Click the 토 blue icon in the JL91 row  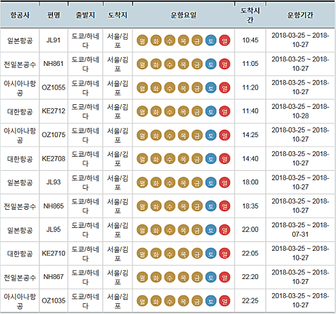pos(211,40)
